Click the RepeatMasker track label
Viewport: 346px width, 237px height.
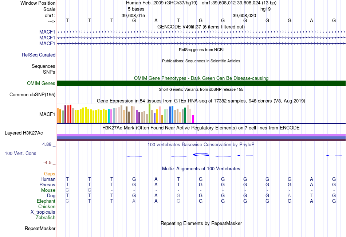40,228
